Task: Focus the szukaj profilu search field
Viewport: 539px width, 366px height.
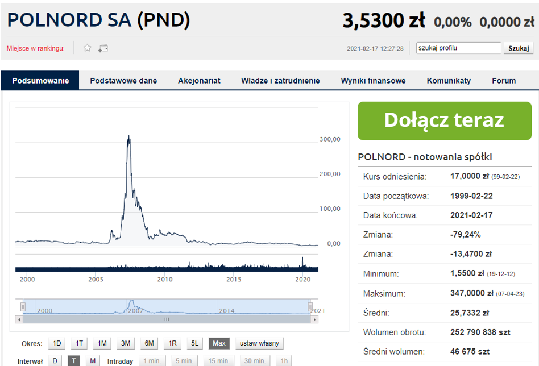Action: coord(458,48)
